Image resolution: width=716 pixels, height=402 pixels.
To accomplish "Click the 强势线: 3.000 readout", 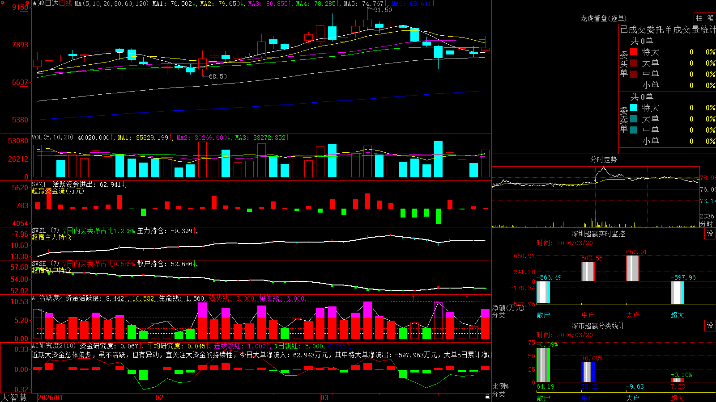I will point(233,298).
